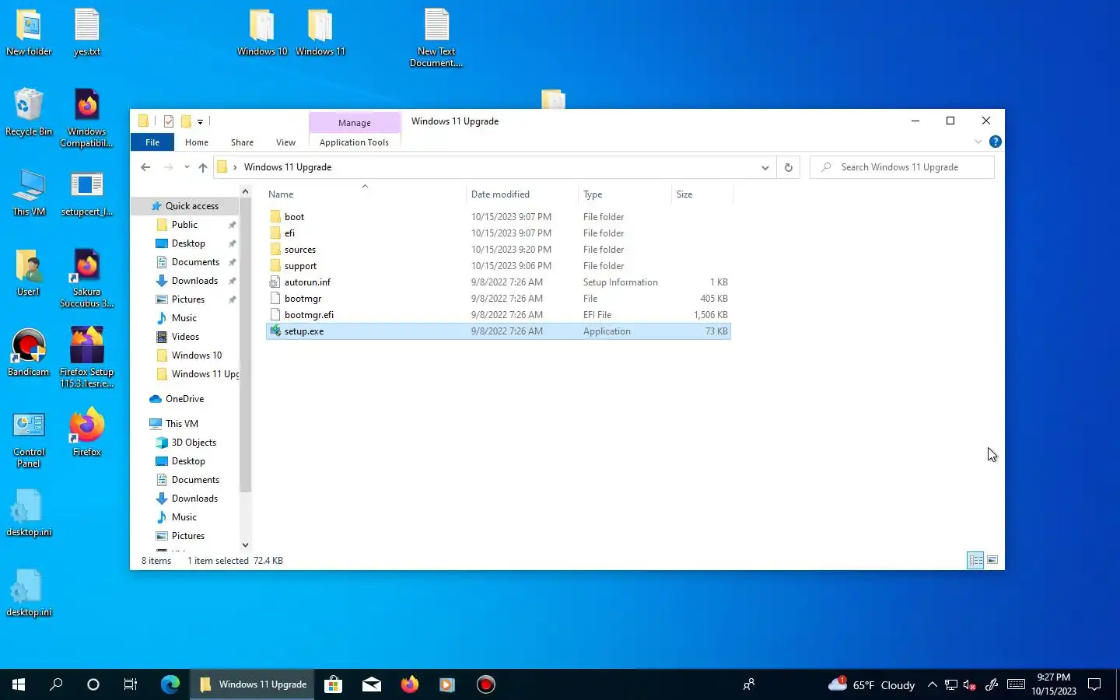The height and width of the screenshot is (700, 1120).
Task: Open Customize Quick Access Toolbar dropdown
Action: tap(200, 121)
